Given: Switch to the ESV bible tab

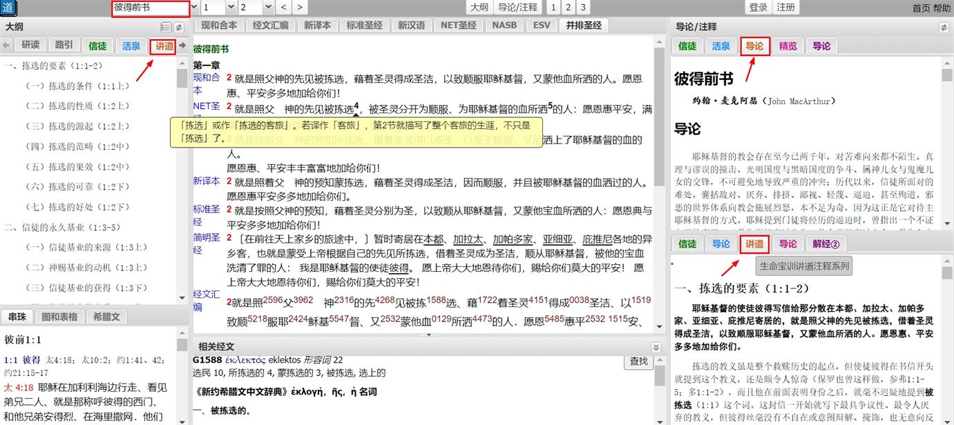Looking at the screenshot, I should (542, 26).
